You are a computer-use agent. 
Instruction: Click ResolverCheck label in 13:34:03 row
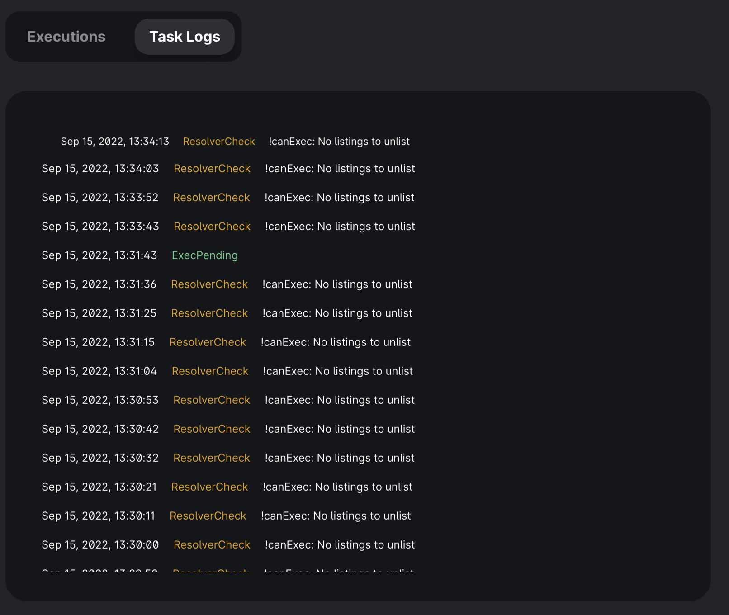point(212,169)
